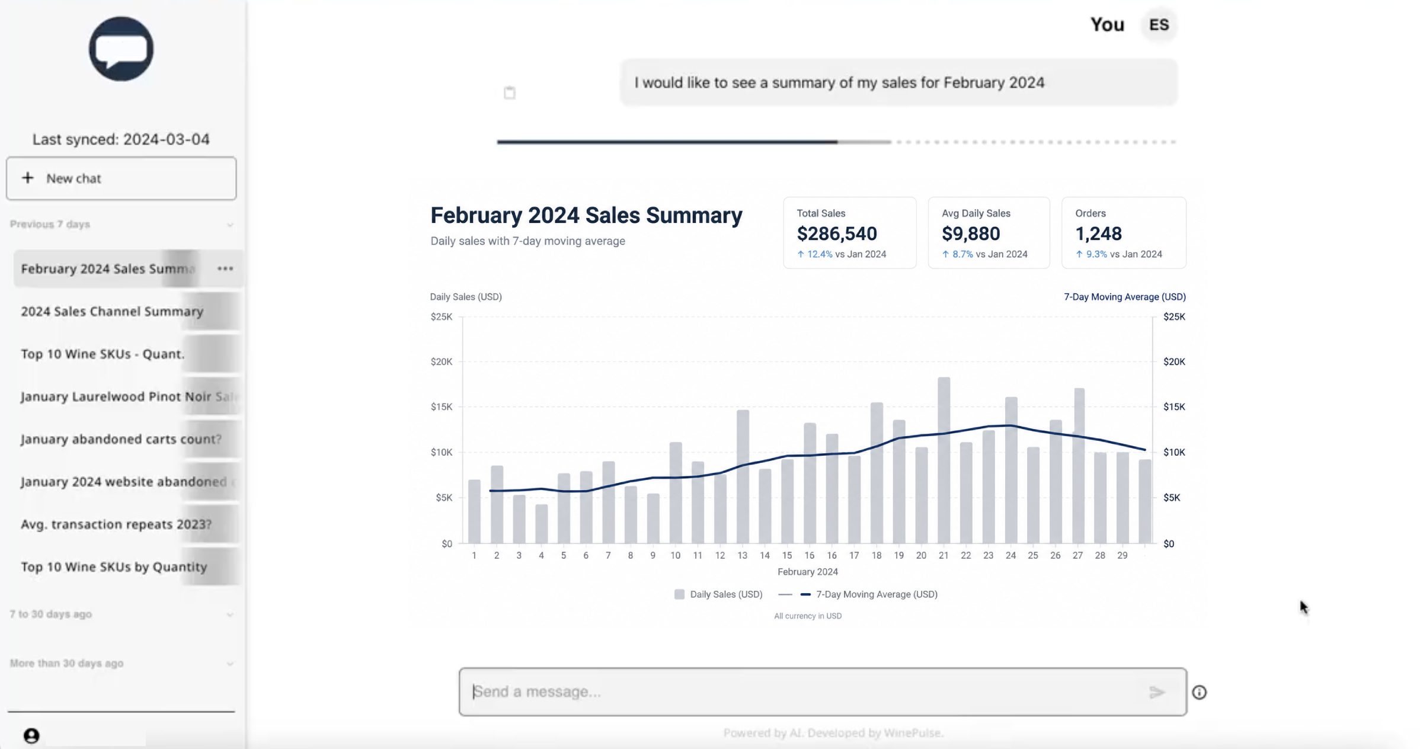Viewport: 1420px width, 749px height.
Task: Click the clipboard copy icon beside the message
Action: pyautogui.click(x=510, y=92)
